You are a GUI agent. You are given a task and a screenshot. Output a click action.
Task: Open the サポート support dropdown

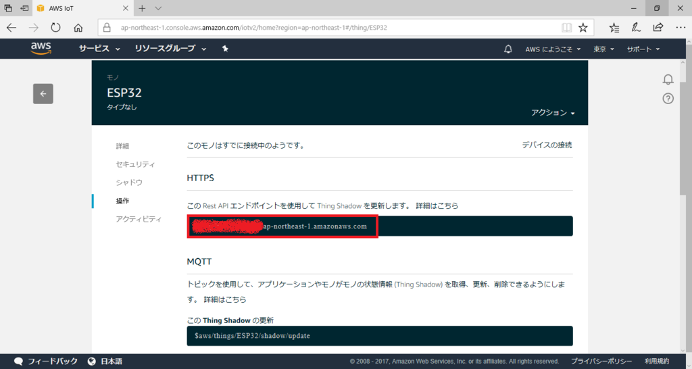click(x=643, y=49)
